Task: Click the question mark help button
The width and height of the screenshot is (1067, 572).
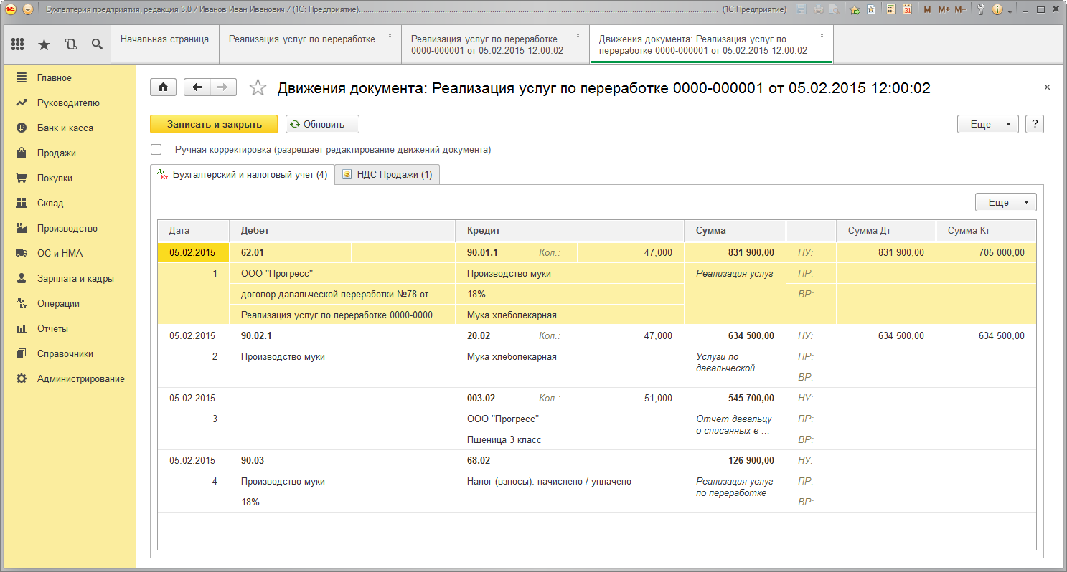Action: pyautogui.click(x=1034, y=124)
